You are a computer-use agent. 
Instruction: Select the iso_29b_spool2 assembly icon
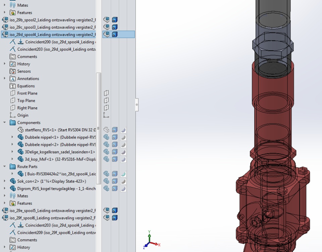(5, 20)
